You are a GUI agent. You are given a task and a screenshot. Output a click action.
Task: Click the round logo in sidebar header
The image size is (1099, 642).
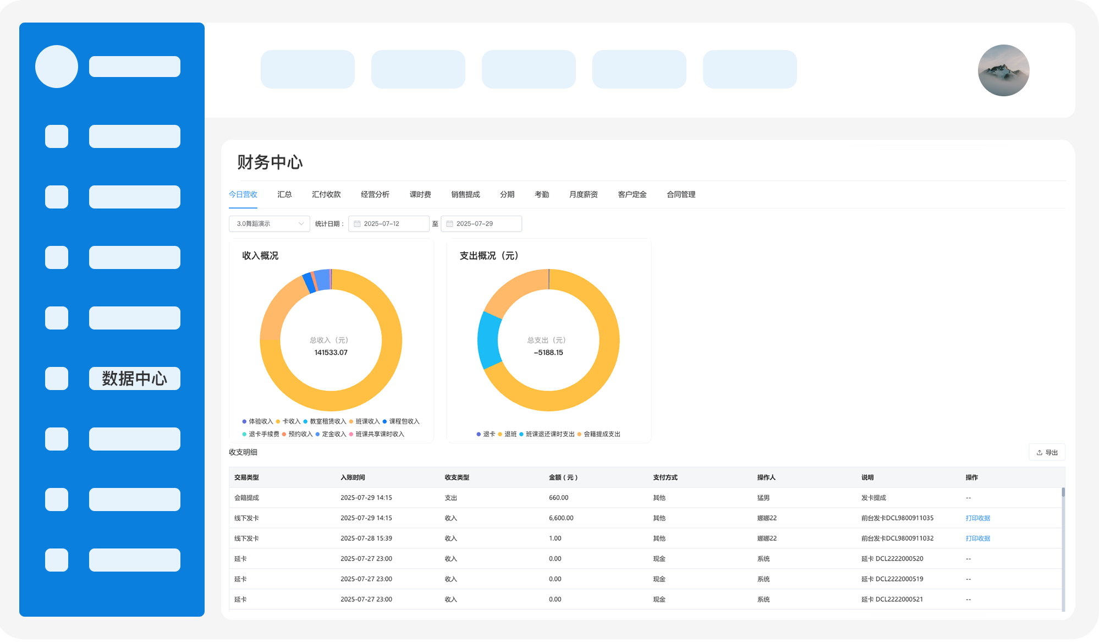(x=57, y=67)
